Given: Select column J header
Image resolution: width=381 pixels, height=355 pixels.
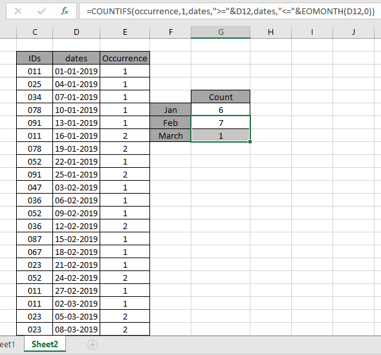Looking at the screenshot, I should (x=354, y=32).
